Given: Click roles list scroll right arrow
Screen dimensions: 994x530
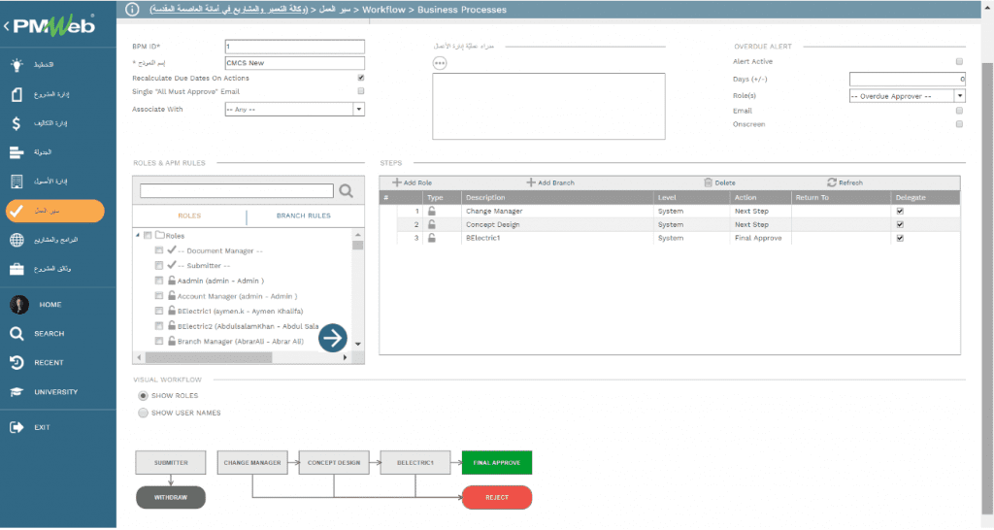Looking at the screenshot, I should (x=345, y=357).
